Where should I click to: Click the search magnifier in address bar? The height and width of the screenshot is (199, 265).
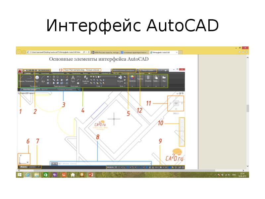[x=84, y=52]
